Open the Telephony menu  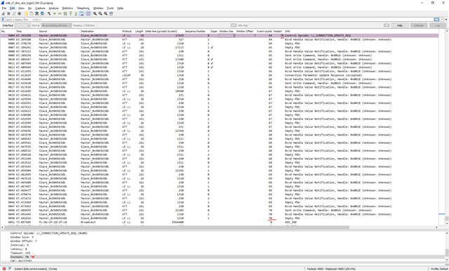[x=83, y=8]
